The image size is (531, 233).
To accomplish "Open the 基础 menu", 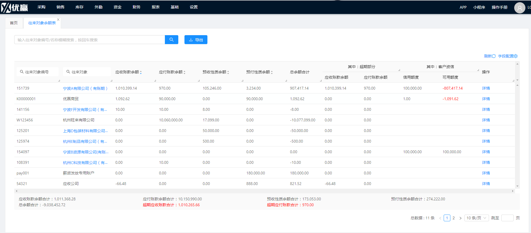I will coord(175,7).
